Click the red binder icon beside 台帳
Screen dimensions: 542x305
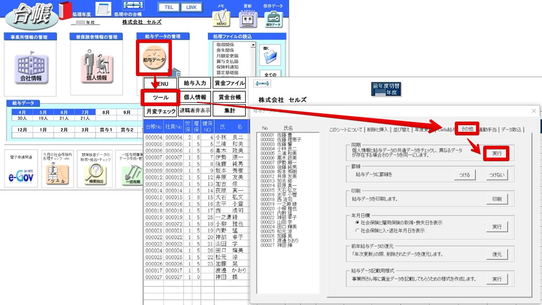66,10
